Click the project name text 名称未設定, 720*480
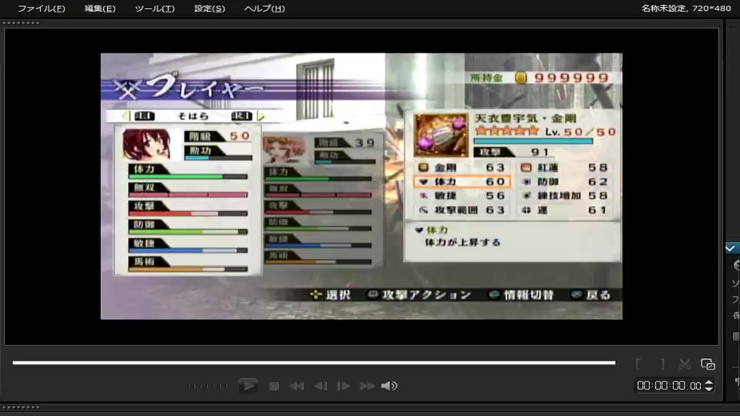This screenshot has width=740, height=416. point(686,8)
